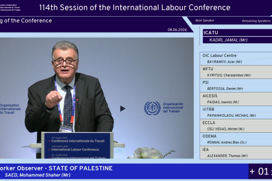Click the speaker 'CELI VEGAS, Michel (M.)'
The width and height of the screenshot is (272, 181).
click(x=226, y=129)
